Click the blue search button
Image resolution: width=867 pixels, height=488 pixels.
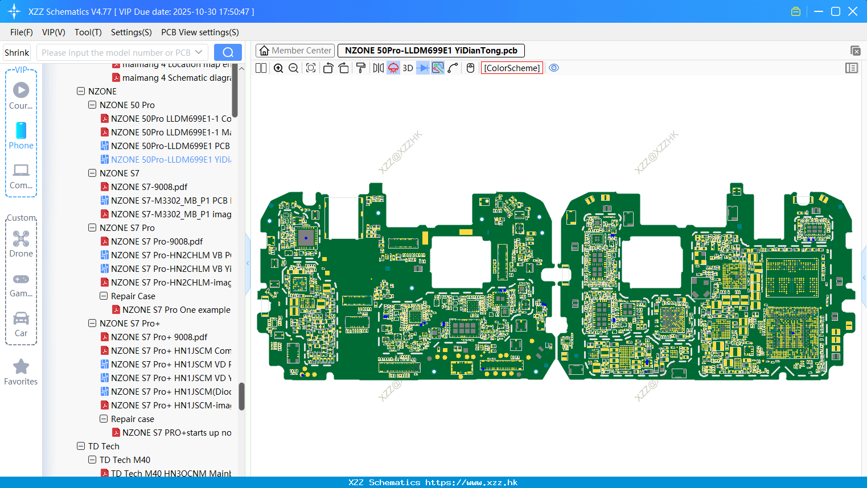coord(228,52)
